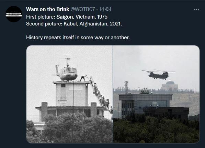Open the Kabul 2021 color photo

(156, 94)
